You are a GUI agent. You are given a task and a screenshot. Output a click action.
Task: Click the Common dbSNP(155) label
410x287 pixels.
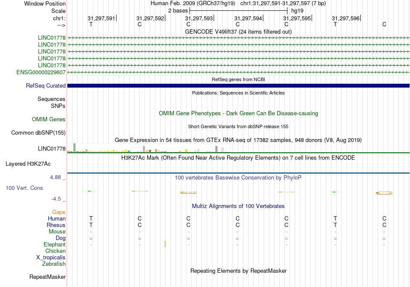tap(38, 133)
